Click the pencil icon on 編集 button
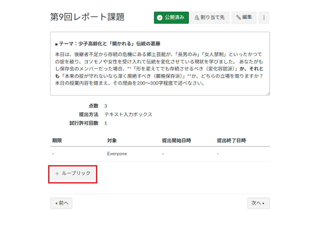This screenshot has width=319, height=237. 238,17
